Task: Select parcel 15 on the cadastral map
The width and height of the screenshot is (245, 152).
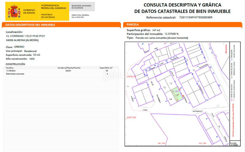Action: [164, 88]
